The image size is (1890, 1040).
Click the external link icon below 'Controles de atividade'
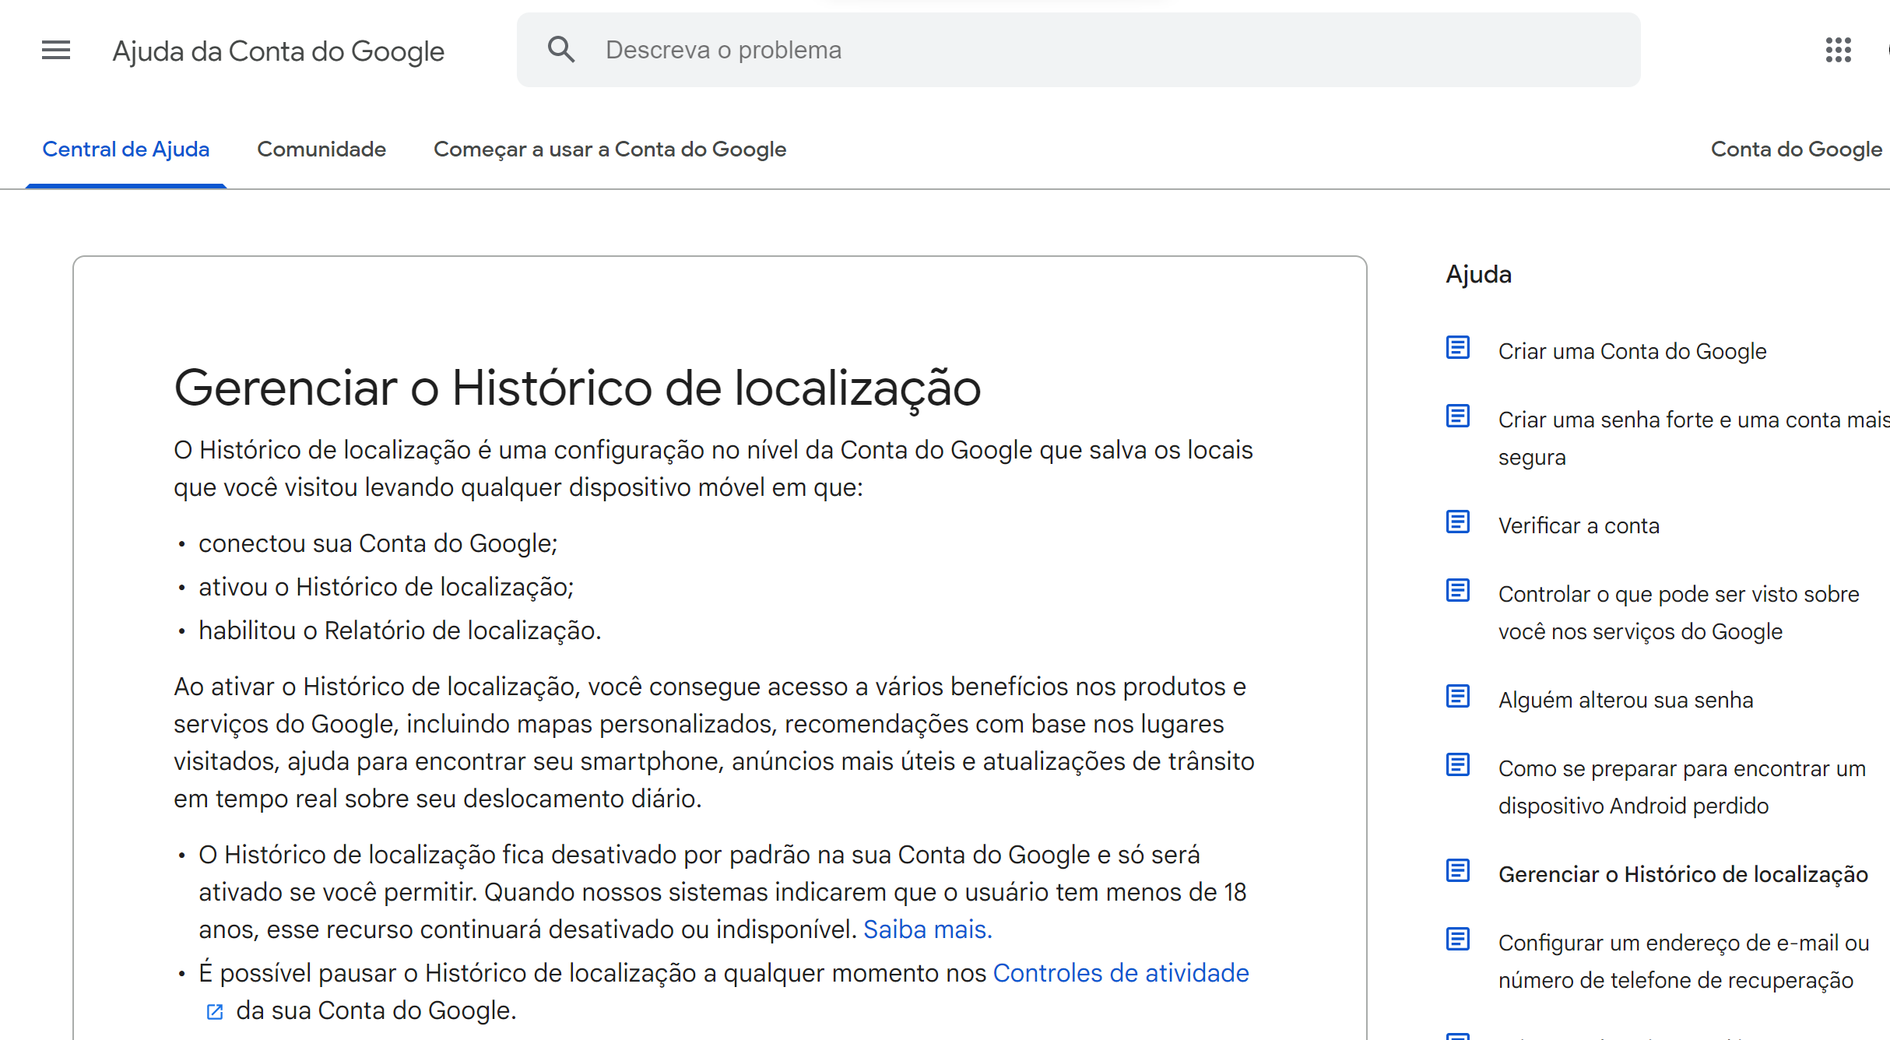click(214, 1011)
